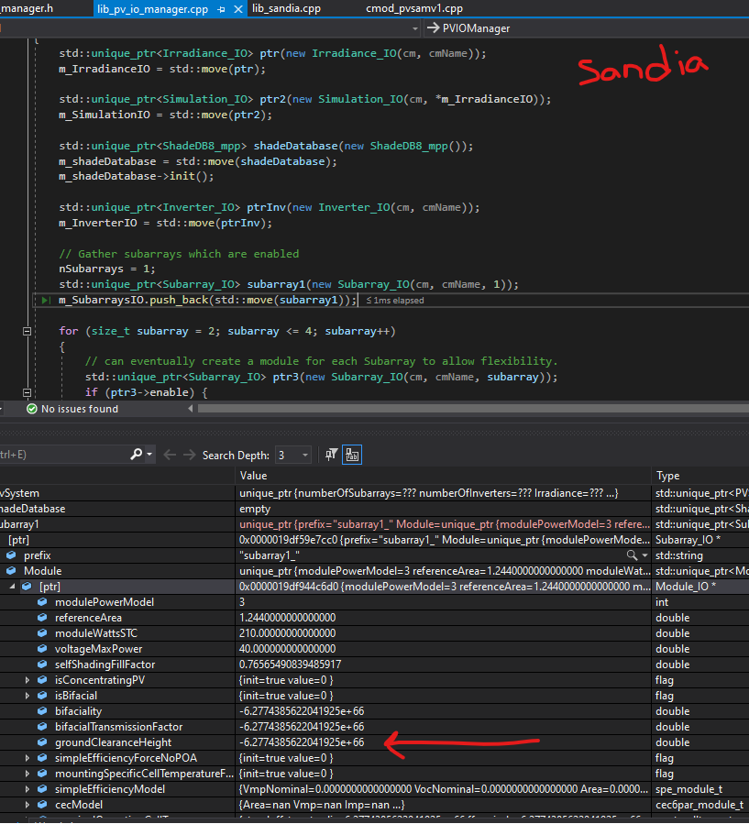Switch to the lib_sandia.cpp tab
Image resolution: width=749 pixels, height=824 pixels.
(286, 8)
